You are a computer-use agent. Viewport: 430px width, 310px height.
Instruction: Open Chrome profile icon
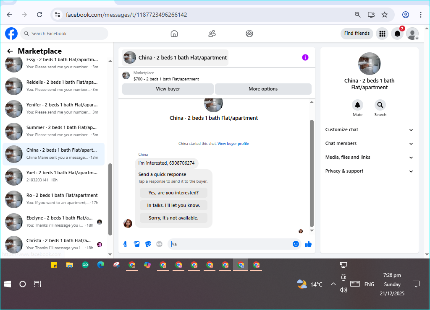(x=406, y=15)
